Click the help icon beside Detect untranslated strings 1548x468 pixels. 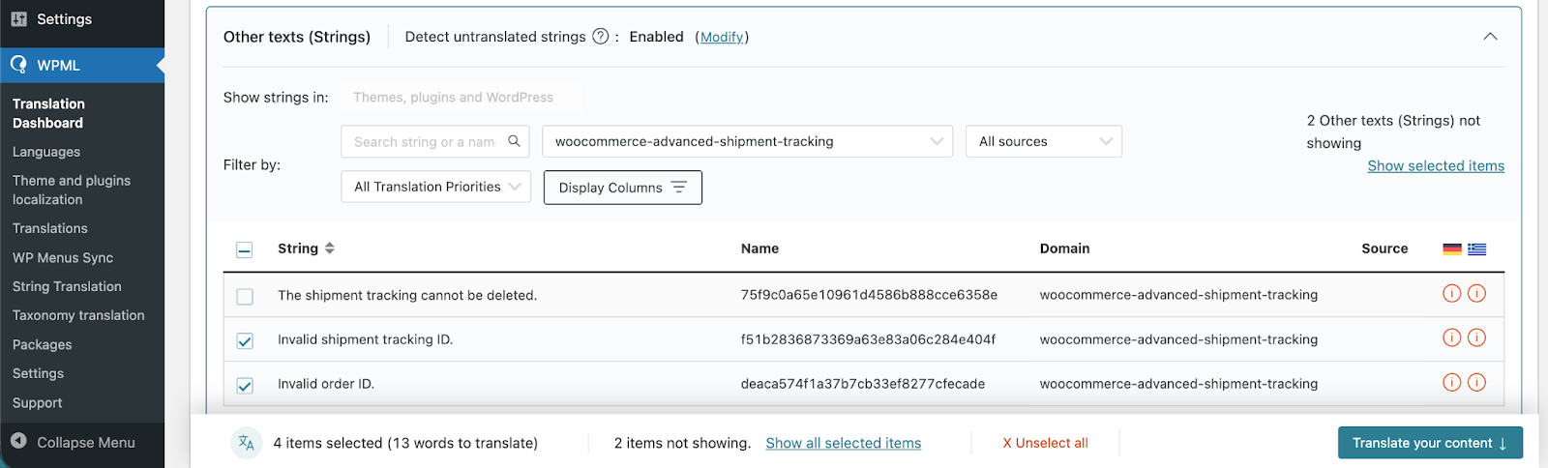(x=600, y=37)
